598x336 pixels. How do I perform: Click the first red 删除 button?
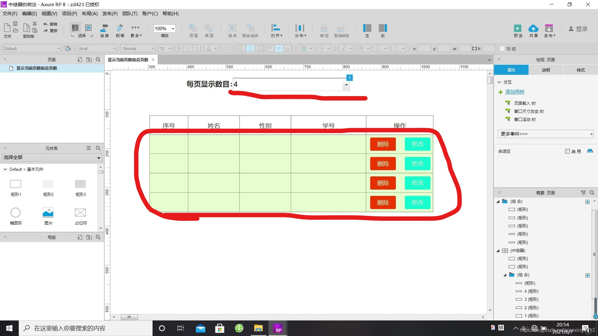(383, 144)
